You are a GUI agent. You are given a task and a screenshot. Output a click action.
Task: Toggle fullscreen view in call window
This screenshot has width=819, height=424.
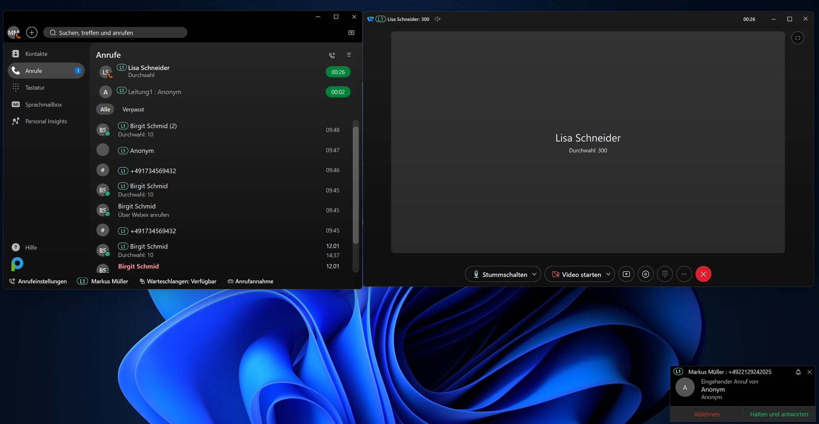797,38
